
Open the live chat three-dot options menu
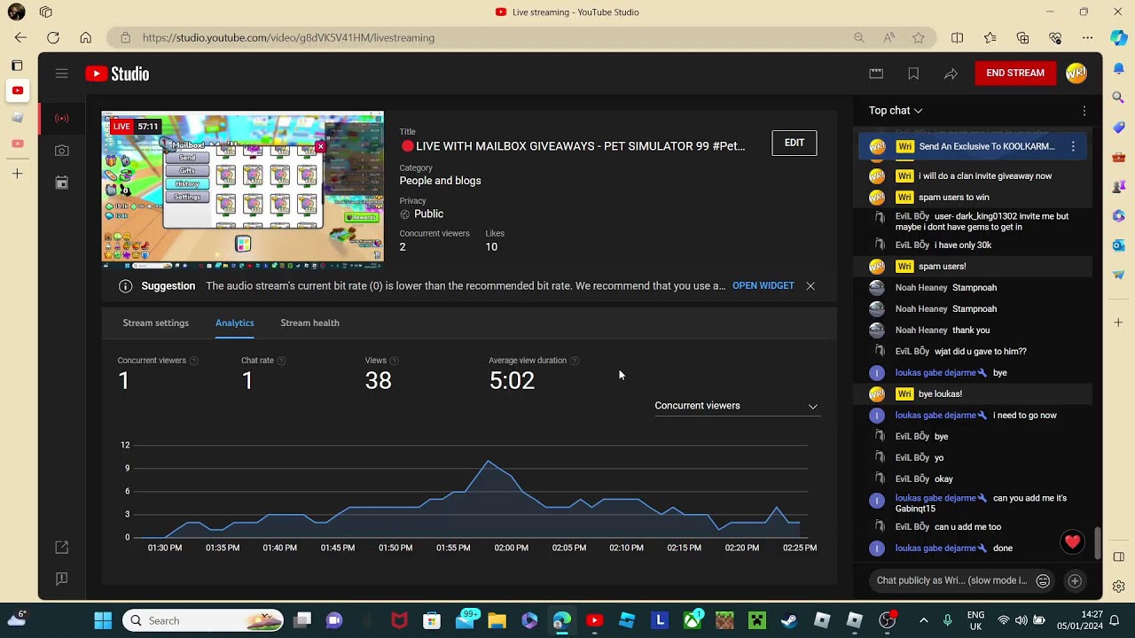[x=1084, y=111]
